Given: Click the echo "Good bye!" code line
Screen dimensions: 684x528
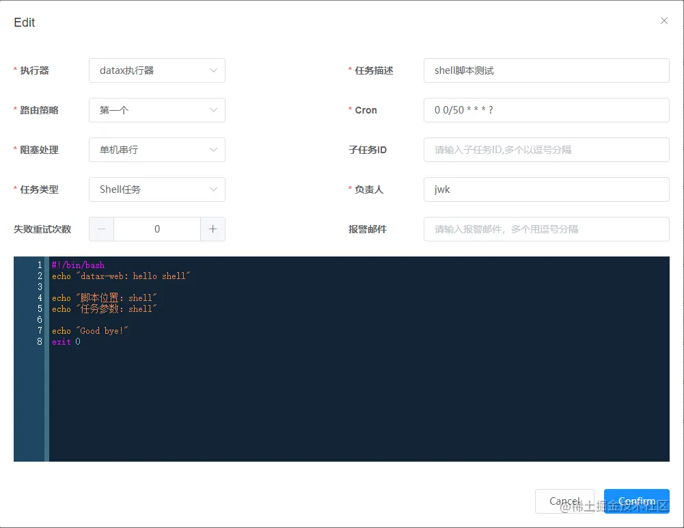Looking at the screenshot, I should 90,330.
